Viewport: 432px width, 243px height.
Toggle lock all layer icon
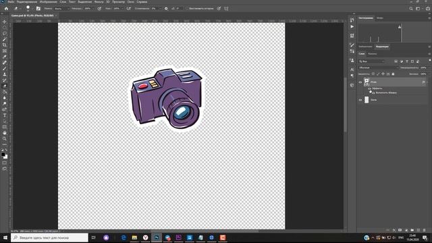[393, 74]
